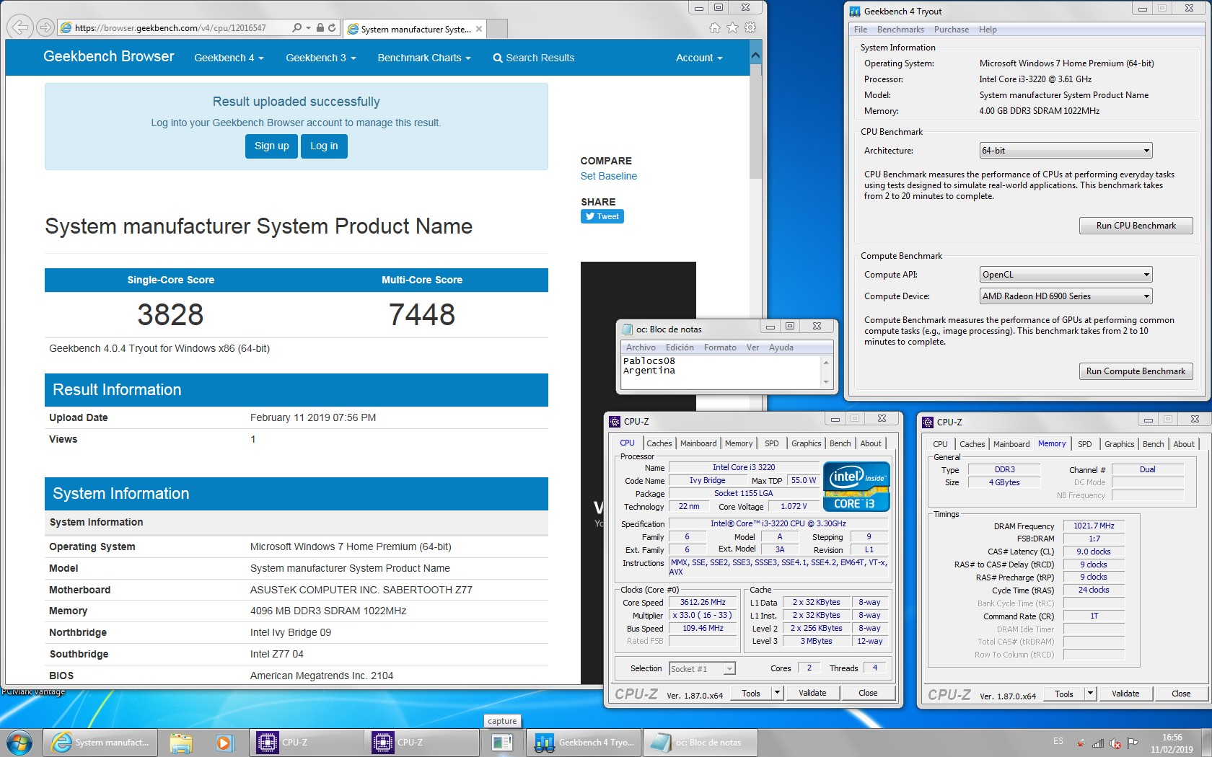Click Close button in CPU-Z Memory window
This screenshot has height=757, width=1212.
pos(1181,694)
